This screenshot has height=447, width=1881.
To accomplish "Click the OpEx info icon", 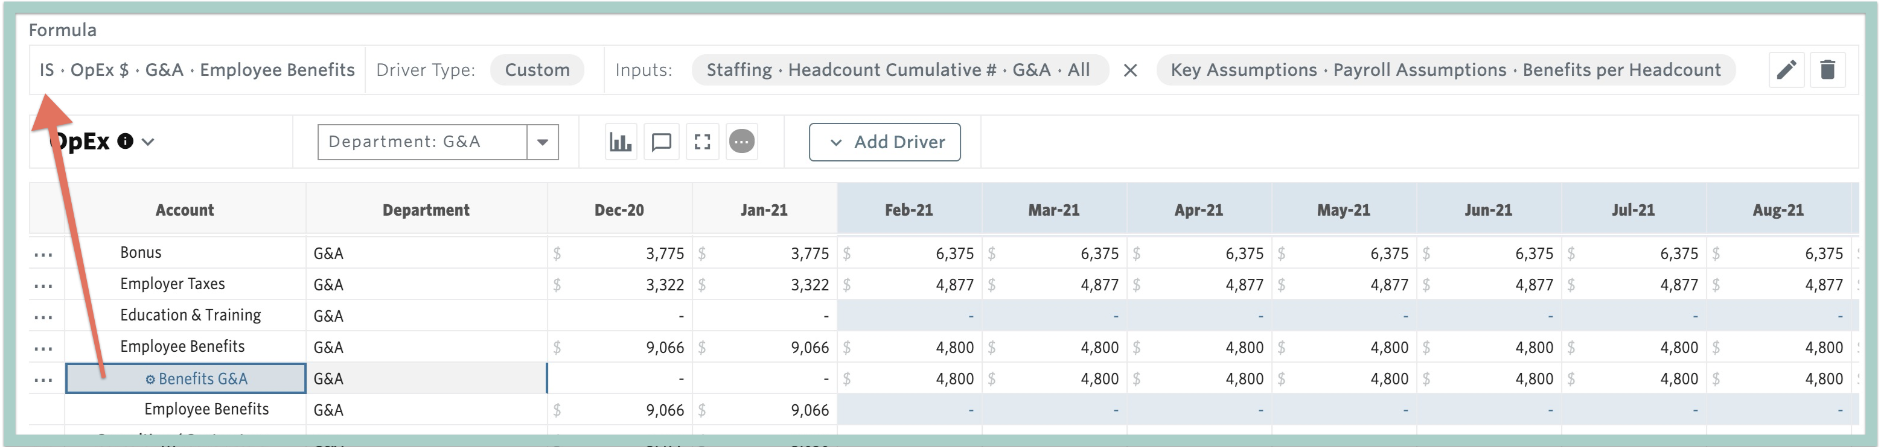I will click(x=126, y=142).
